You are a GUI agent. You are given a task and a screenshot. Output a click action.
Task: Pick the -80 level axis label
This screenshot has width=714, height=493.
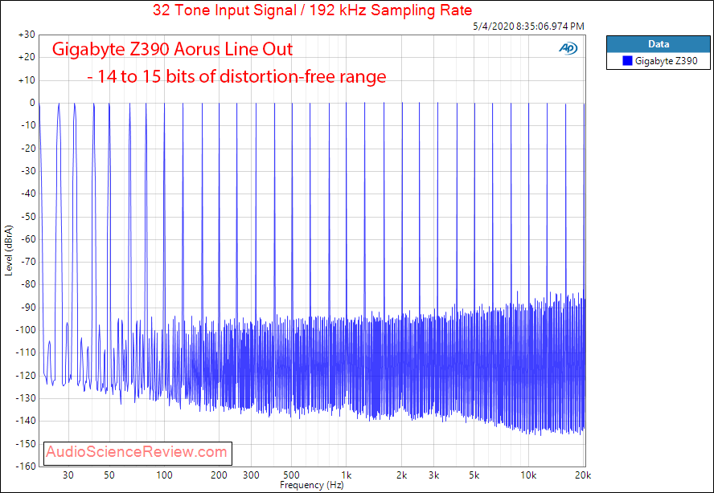pos(28,285)
